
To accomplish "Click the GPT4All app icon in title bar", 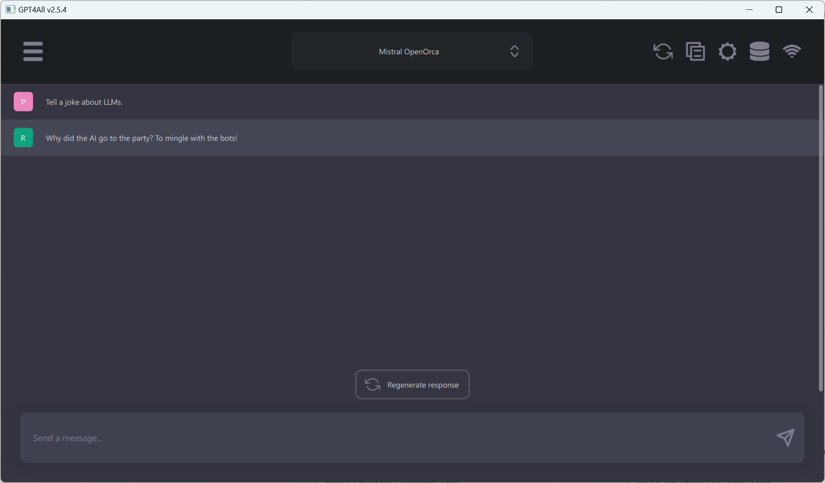I will tap(10, 9).
